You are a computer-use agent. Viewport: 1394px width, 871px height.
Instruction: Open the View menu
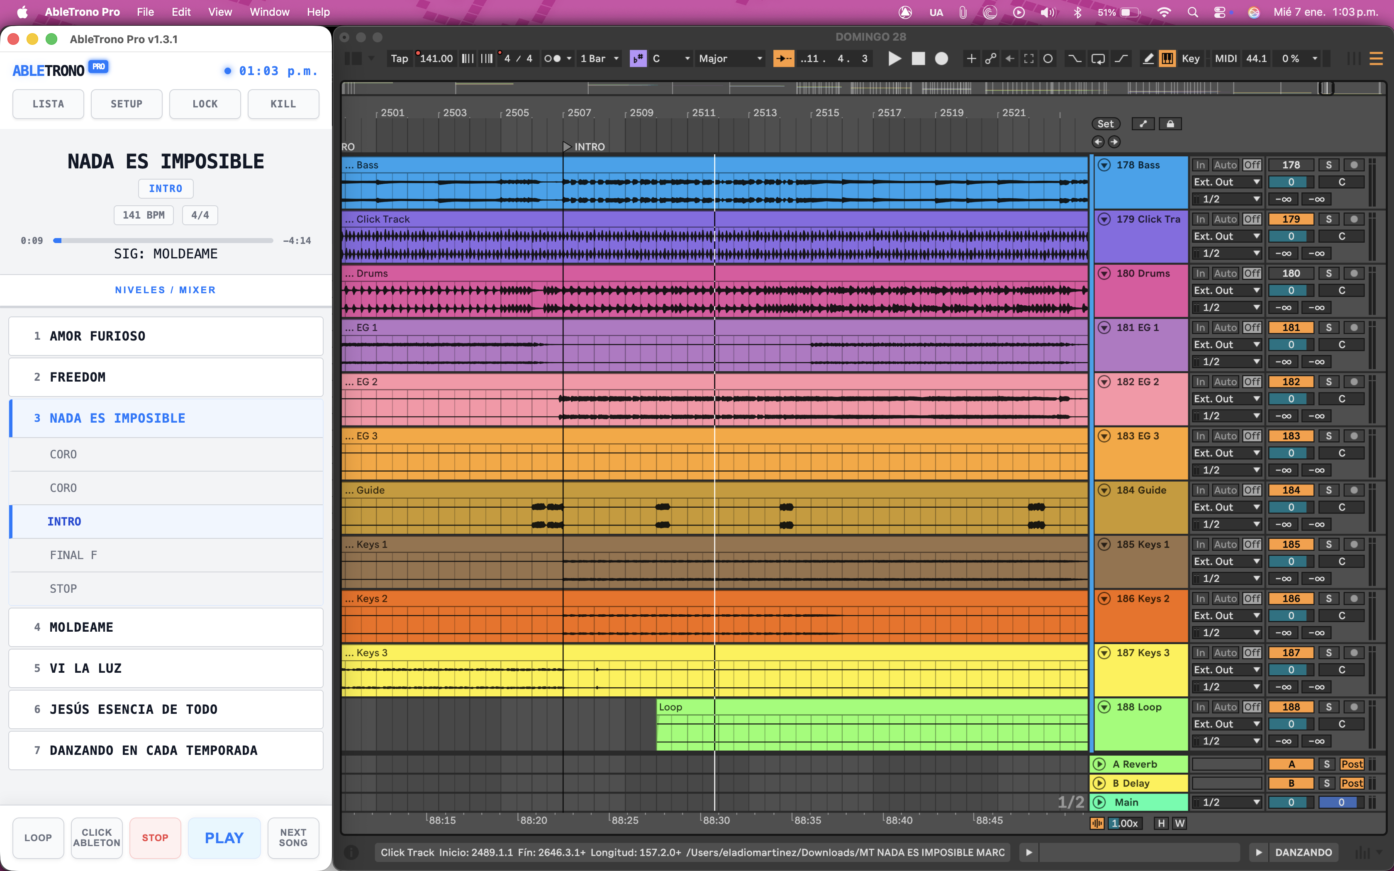coord(219,12)
